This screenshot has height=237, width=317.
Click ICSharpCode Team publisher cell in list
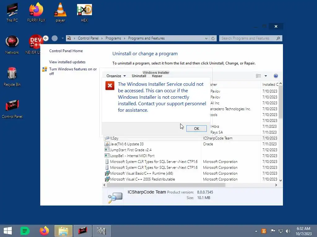(x=218, y=138)
